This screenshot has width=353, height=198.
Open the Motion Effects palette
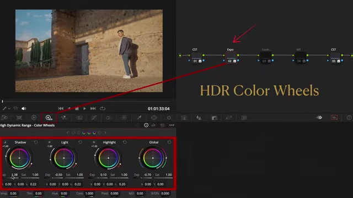[x=79, y=118]
